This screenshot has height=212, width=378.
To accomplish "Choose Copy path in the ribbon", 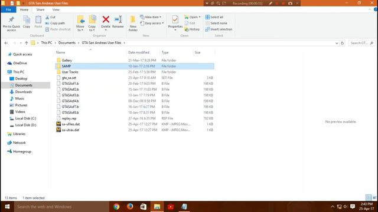I will (x=55, y=23).
